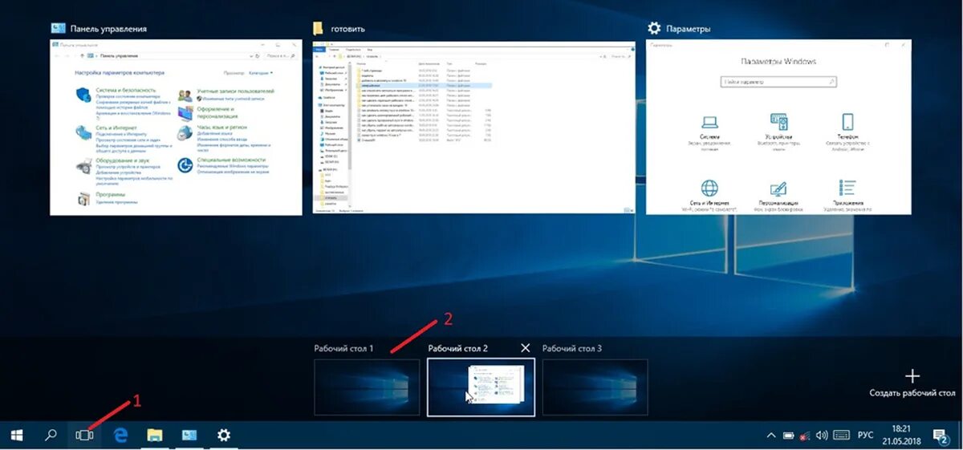Open Категория dropdown in Control Panel preview
Screen dimensions: 963x450
pyautogui.click(x=260, y=72)
